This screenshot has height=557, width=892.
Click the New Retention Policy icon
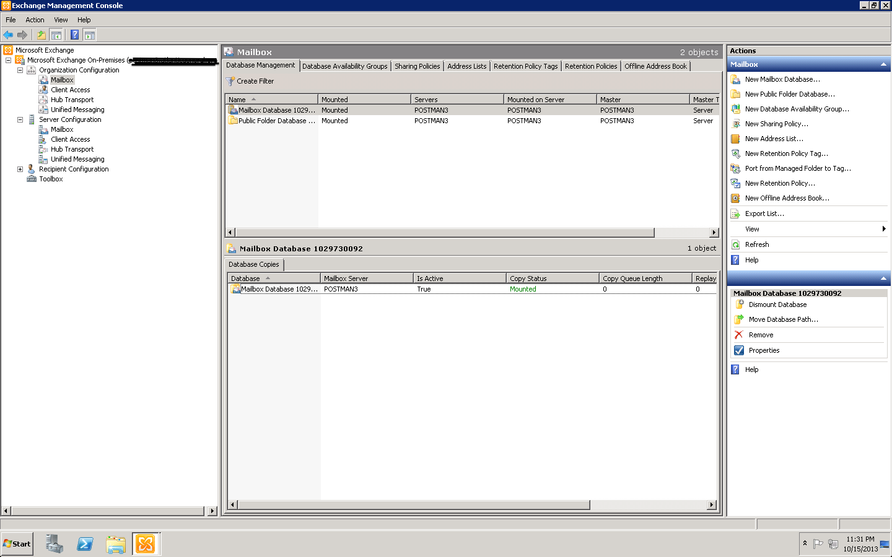pyautogui.click(x=735, y=183)
